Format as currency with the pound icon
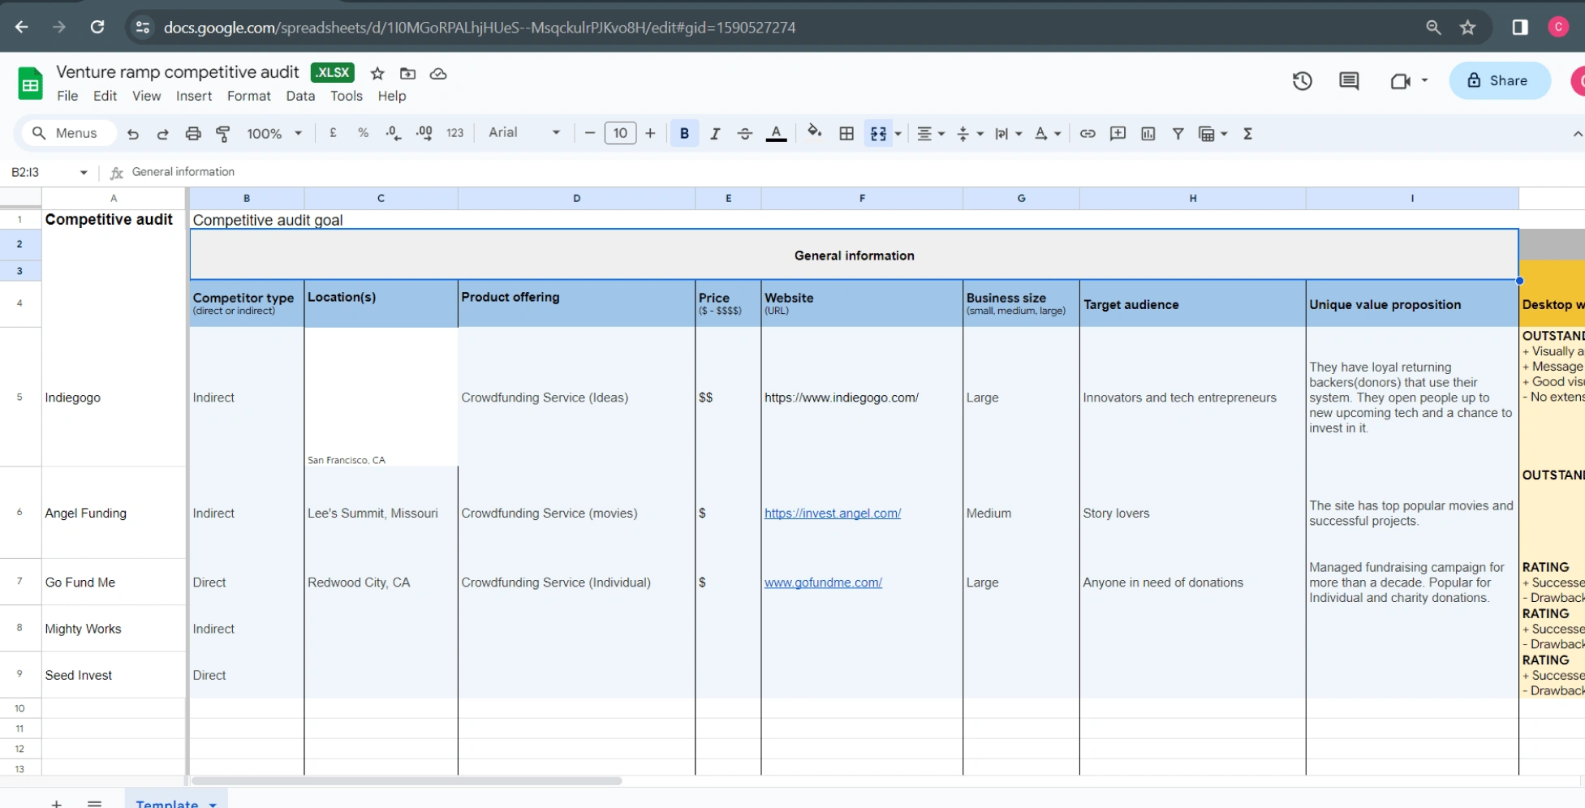The width and height of the screenshot is (1585, 808). tap(333, 133)
